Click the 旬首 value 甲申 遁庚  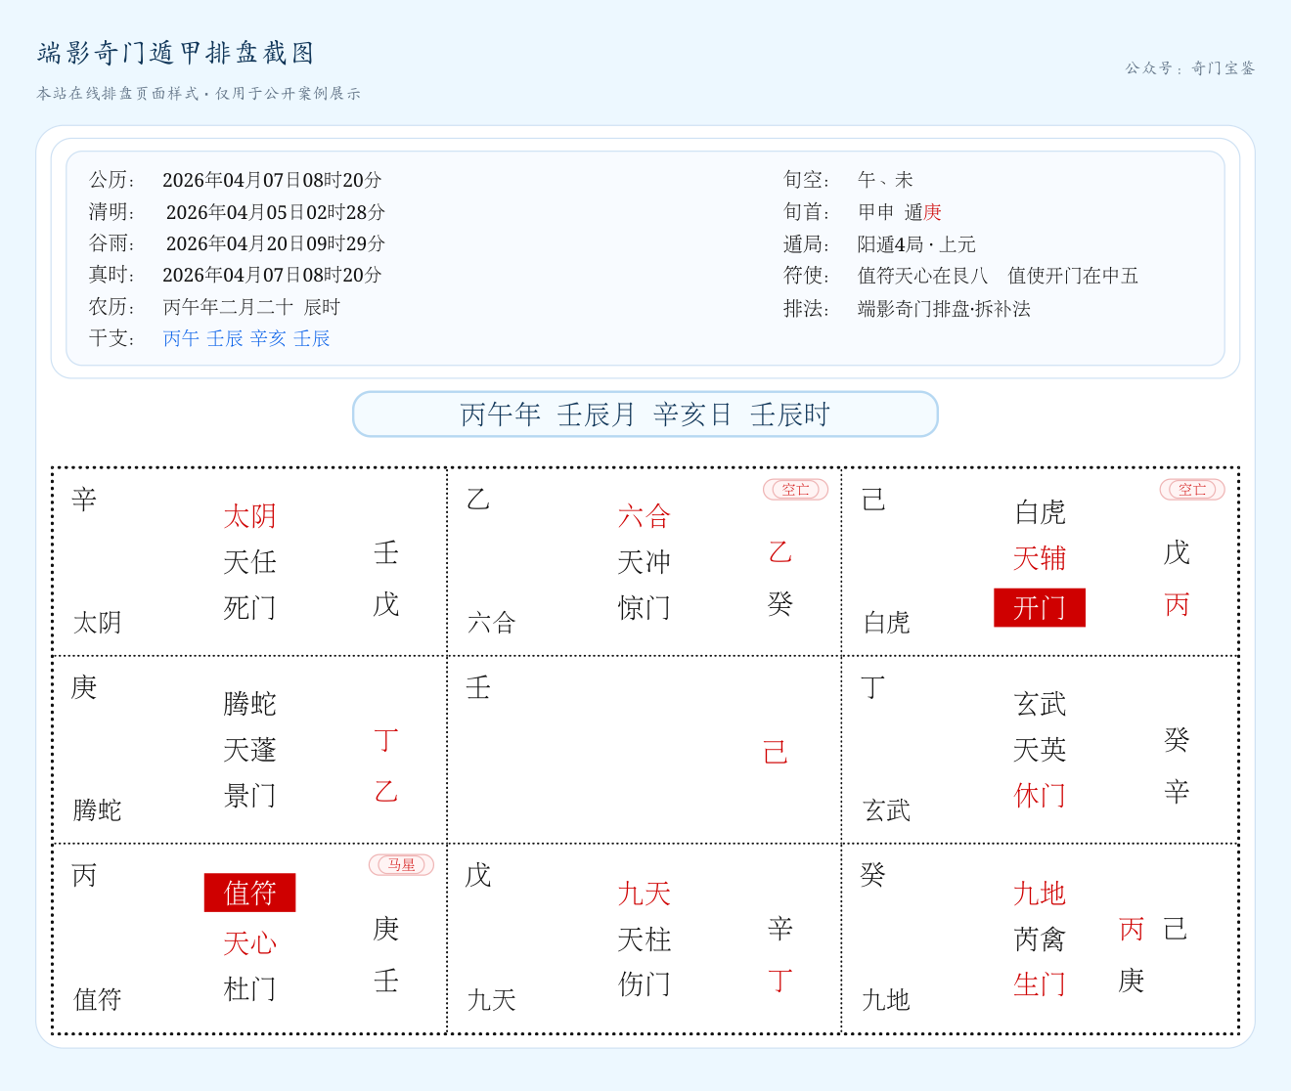tap(900, 212)
